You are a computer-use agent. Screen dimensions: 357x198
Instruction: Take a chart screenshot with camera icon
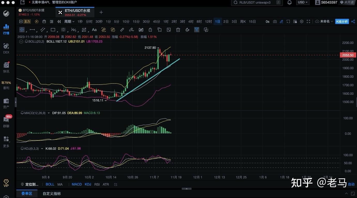[x=275, y=21]
